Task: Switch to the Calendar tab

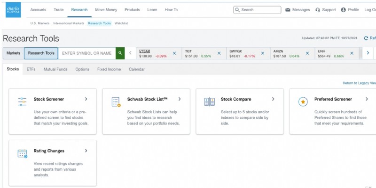Action: 137,69
